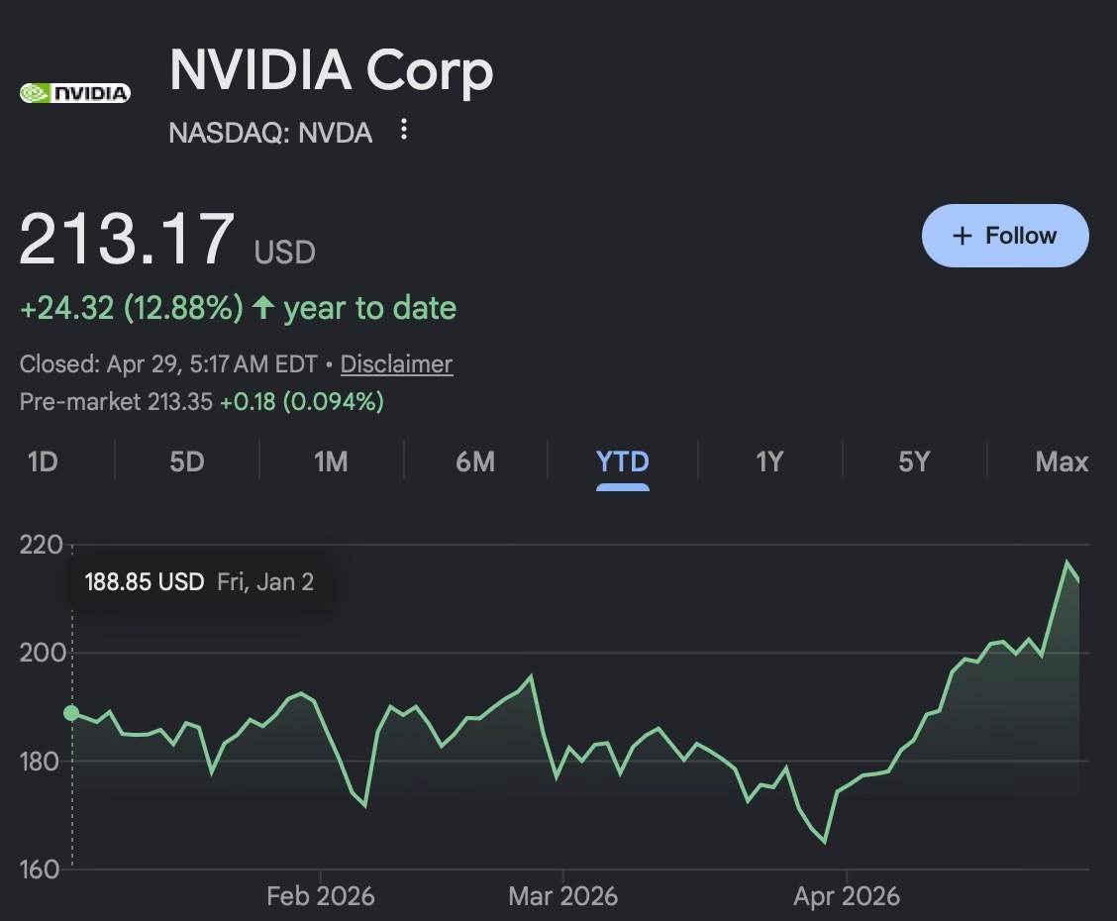Image resolution: width=1117 pixels, height=921 pixels.
Task: Open the 5Y chart range
Action: pyautogui.click(x=913, y=461)
